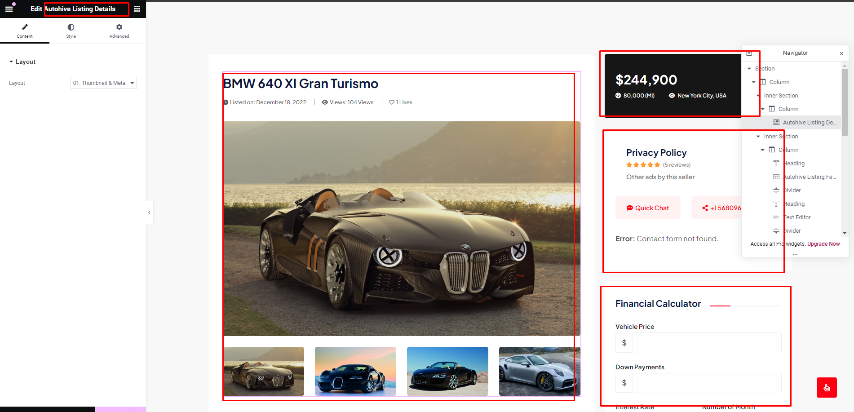This screenshot has height=412, width=854.
Task: Collapse the first Column in Navigator
Action: [x=754, y=82]
